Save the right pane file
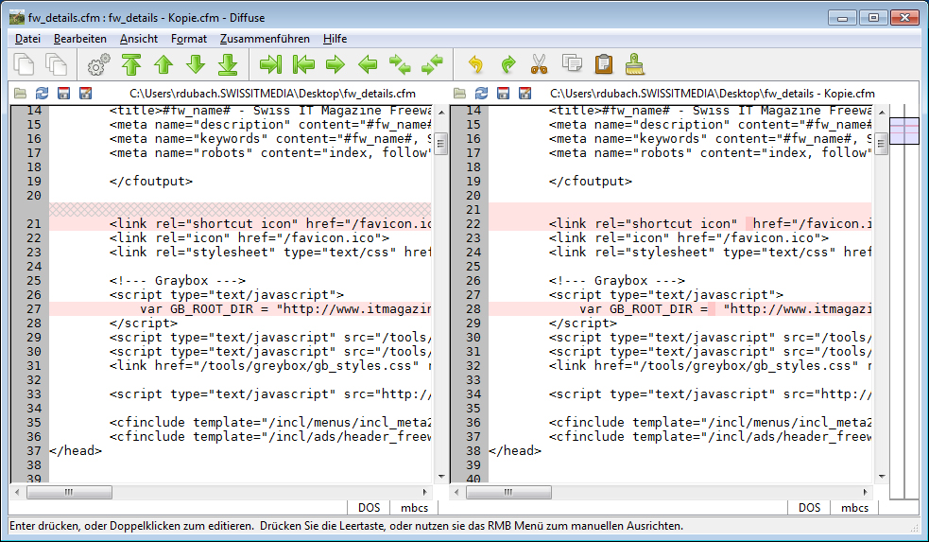 (503, 93)
